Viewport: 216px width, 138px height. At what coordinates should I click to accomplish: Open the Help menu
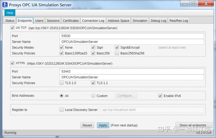coord(10,13)
